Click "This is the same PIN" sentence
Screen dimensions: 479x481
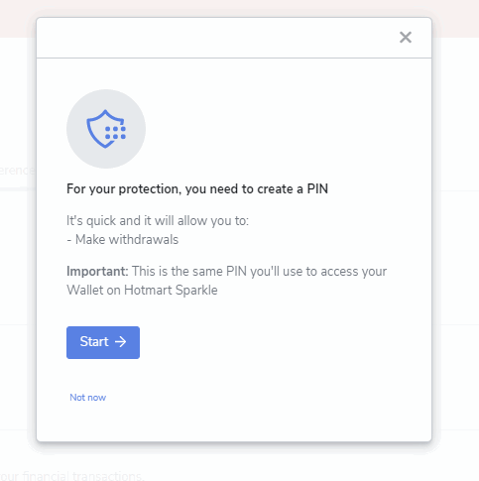tap(189, 272)
